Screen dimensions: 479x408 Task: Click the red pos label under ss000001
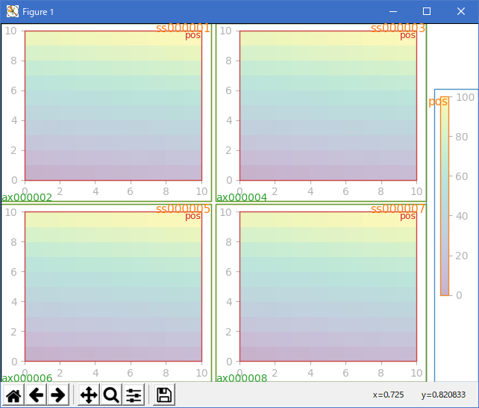tap(192, 36)
